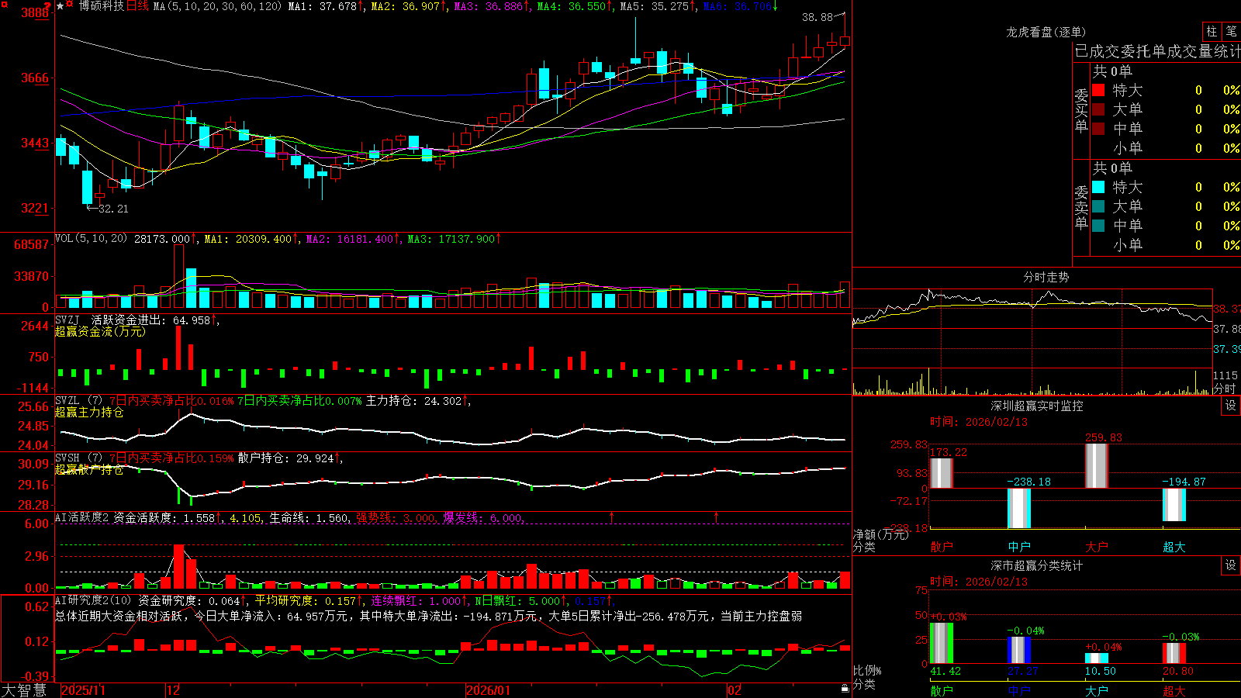This screenshot has width=1241, height=698.
Task: Click the 分时走势 panel title
Action: pyautogui.click(x=1046, y=277)
